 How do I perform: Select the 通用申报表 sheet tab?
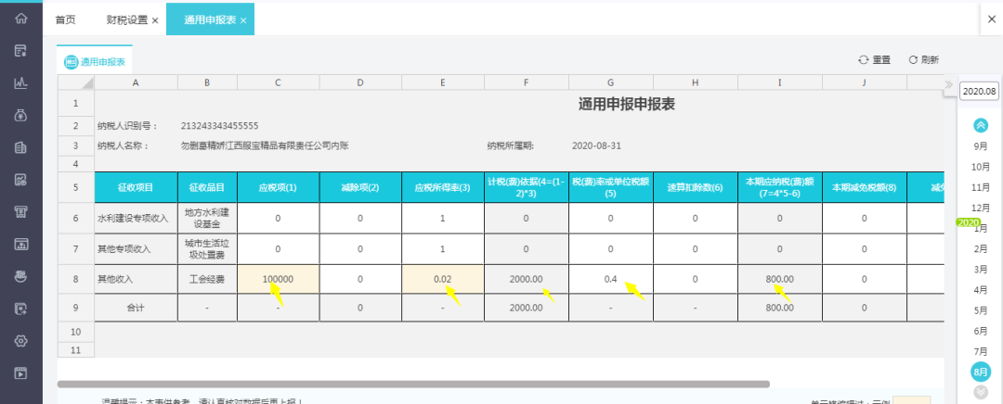coord(95,62)
